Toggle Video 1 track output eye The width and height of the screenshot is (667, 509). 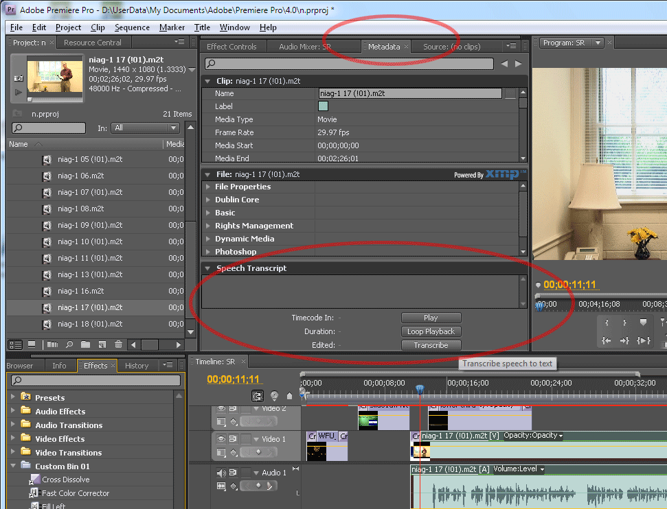(221, 438)
